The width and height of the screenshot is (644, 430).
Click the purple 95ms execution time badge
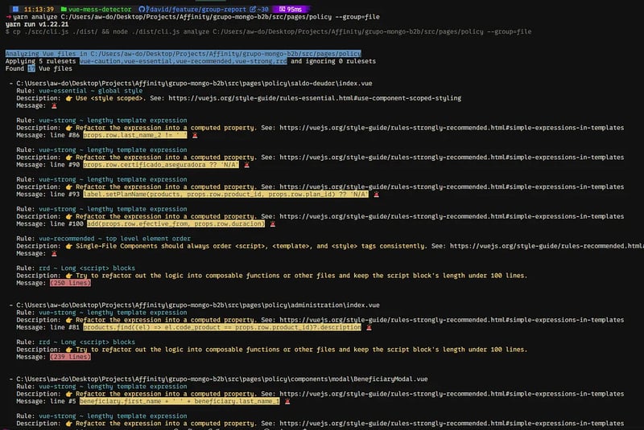[290, 9]
